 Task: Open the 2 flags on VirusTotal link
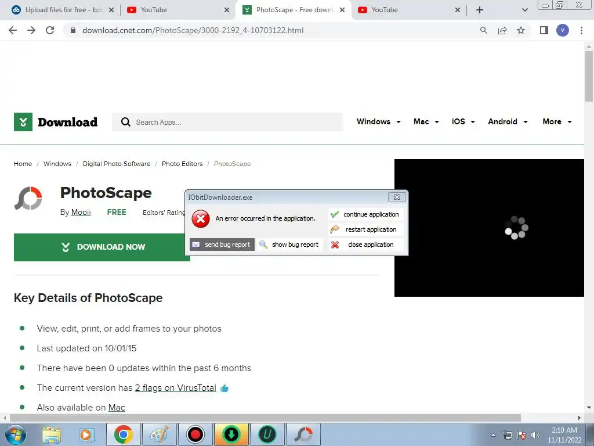pos(175,388)
